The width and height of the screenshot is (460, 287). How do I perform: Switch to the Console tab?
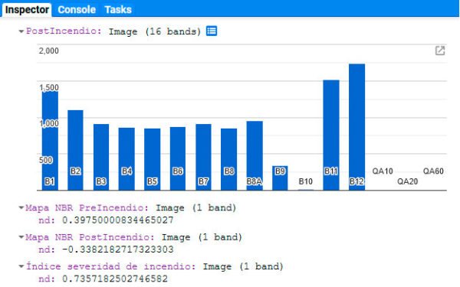coord(77,10)
